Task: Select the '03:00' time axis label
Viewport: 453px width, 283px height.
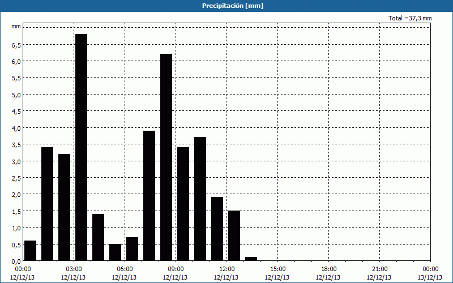Action: coord(74,269)
